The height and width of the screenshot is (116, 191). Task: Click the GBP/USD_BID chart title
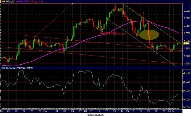coord(8,2)
